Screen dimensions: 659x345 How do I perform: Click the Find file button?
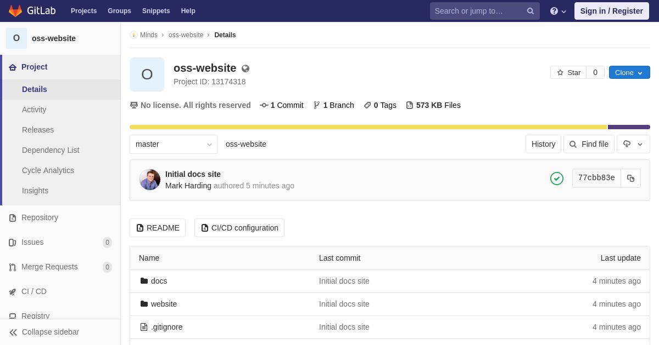(589, 144)
